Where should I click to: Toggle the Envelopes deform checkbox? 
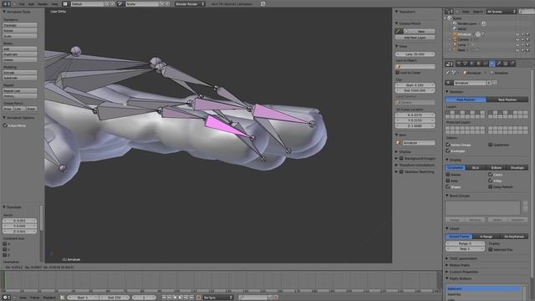tap(448, 150)
